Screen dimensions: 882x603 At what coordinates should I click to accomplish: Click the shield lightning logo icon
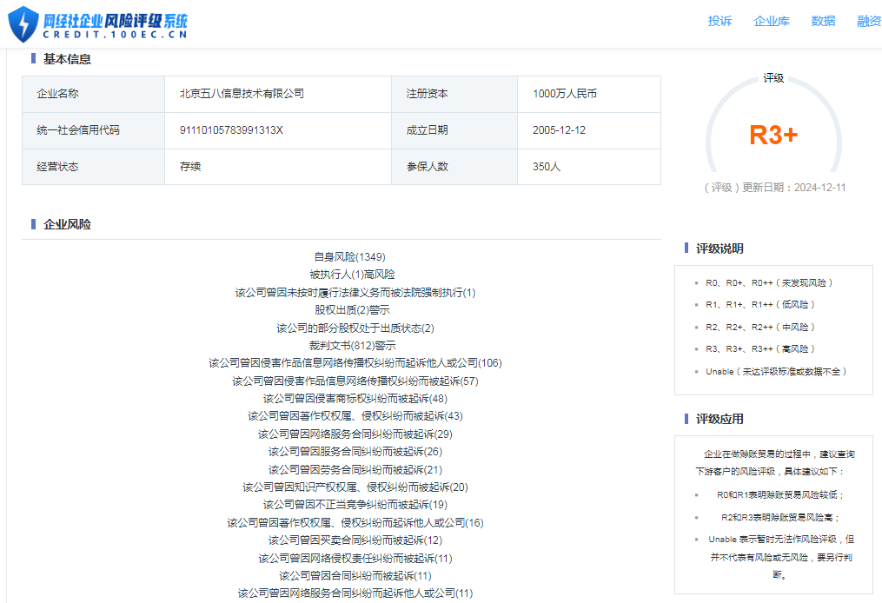23,23
